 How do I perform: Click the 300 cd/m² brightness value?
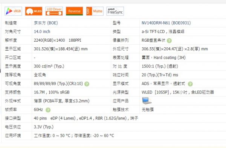(x=49, y=66)
